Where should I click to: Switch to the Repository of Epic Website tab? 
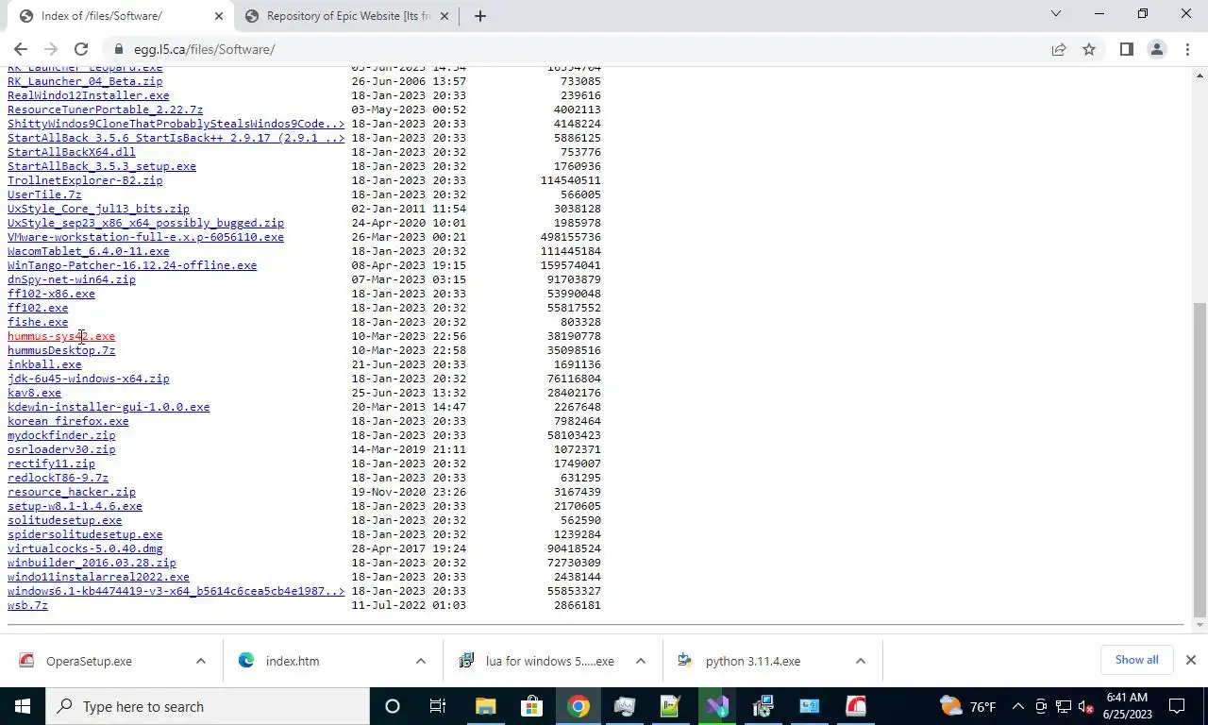click(x=346, y=16)
